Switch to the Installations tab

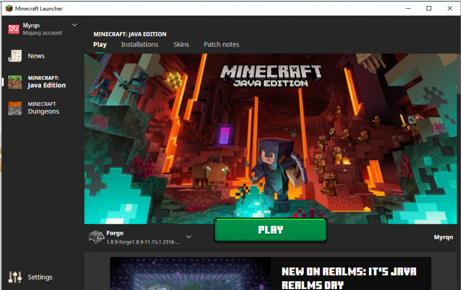(x=140, y=45)
